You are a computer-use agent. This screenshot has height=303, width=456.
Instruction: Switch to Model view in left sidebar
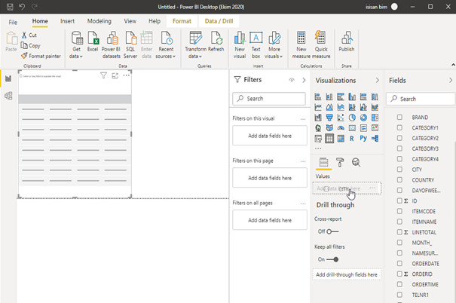tap(8, 96)
